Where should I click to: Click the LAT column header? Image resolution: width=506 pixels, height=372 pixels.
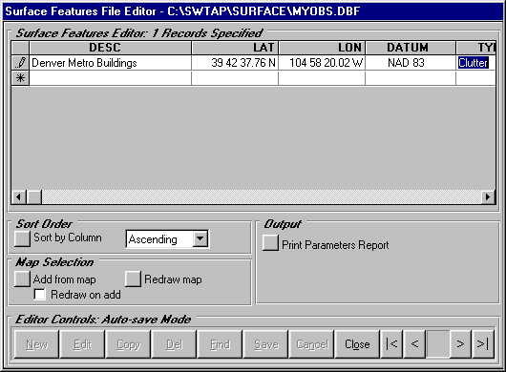235,48
